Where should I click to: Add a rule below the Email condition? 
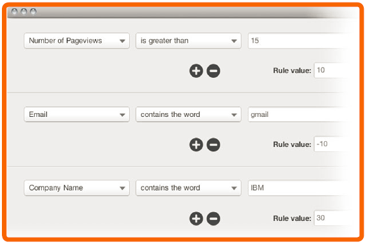point(196,144)
